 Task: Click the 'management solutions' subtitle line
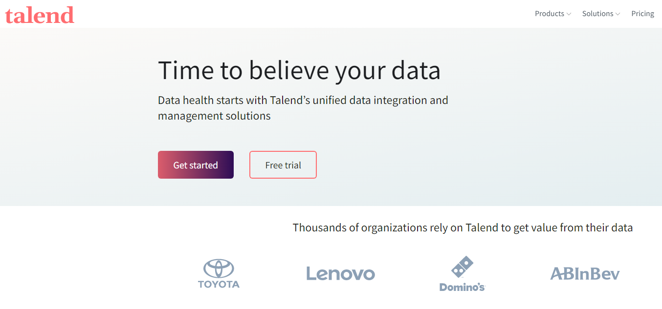pyautogui.click(x=214, y=116)
